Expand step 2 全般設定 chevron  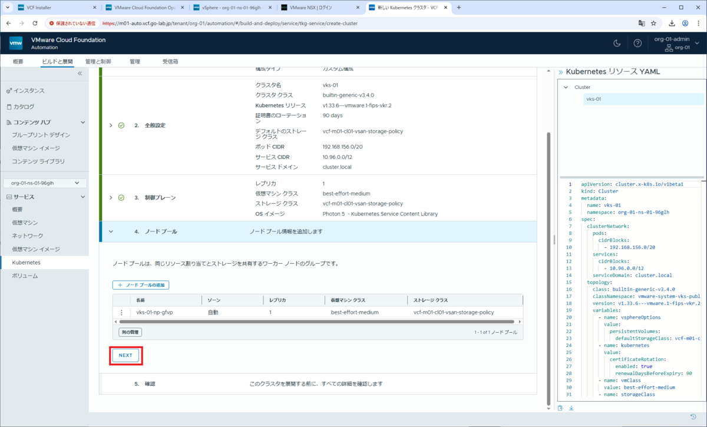pyautogui.click(x=111, y=125)
